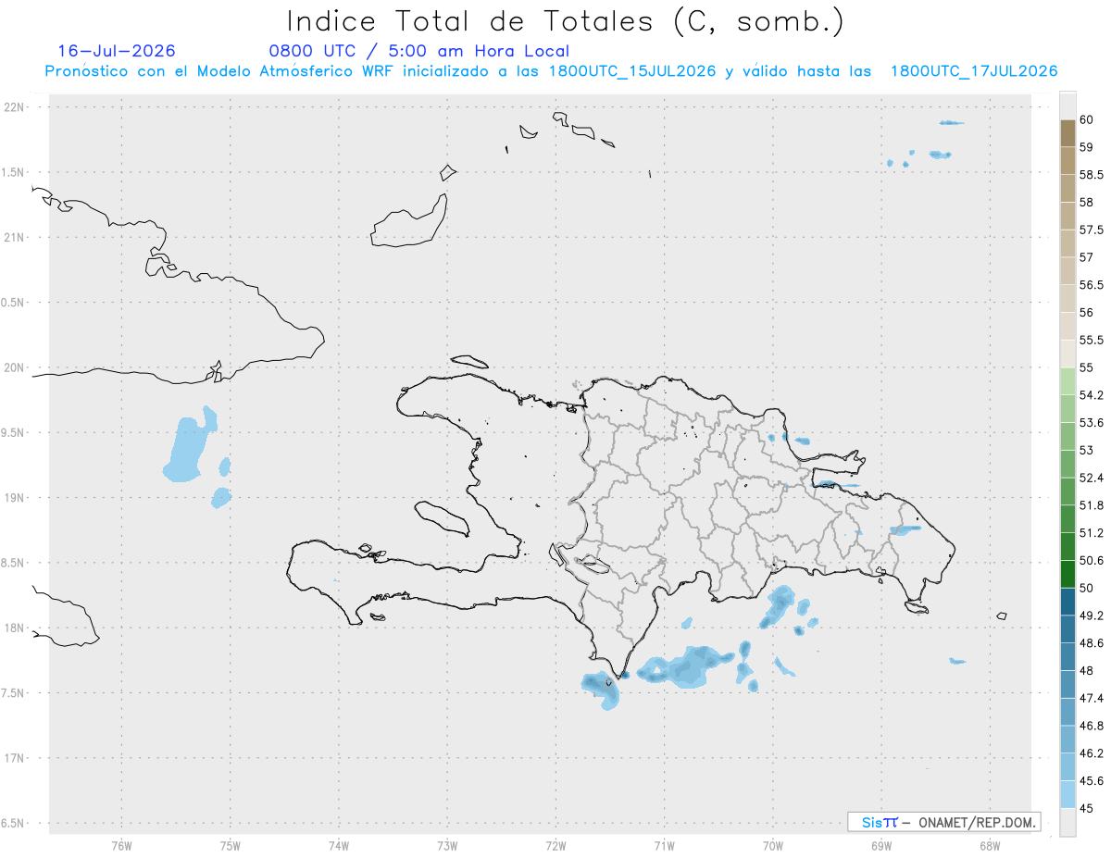Click the longitude label "75W"
This screenshot has width=1111, height=858.
click(x=231, y=845)
